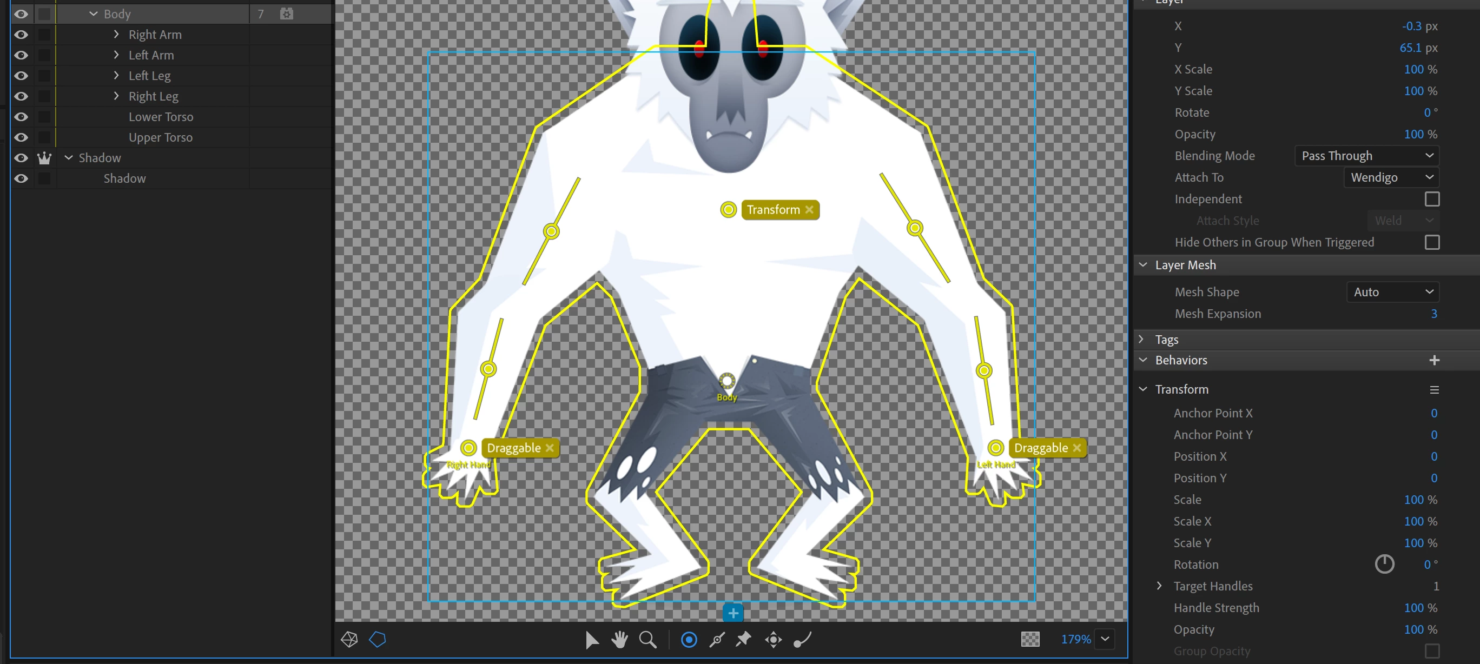
Task: Check Hide Others in Group When Triggered
Action: 1432,242
